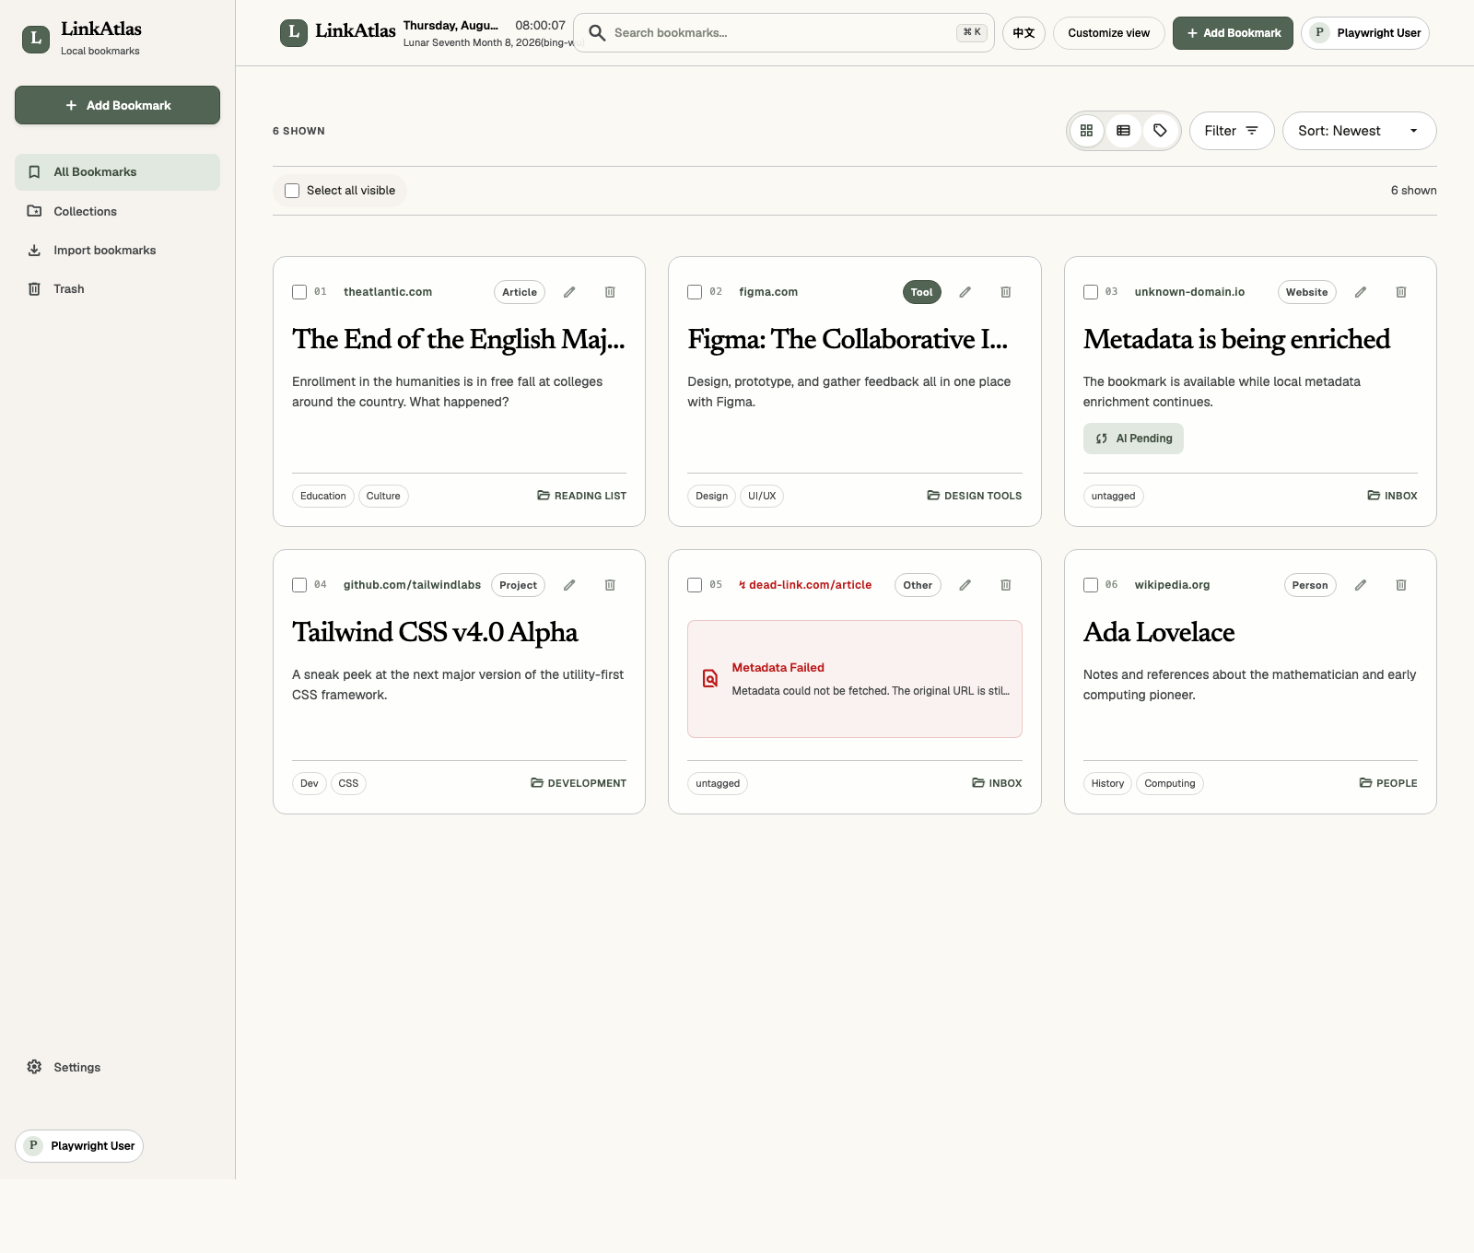Viewport: 1474px width, 1253px height.
Task: Click sidebar Add Bookmark button
Action: pyautogui.click(x=117, y=105)
